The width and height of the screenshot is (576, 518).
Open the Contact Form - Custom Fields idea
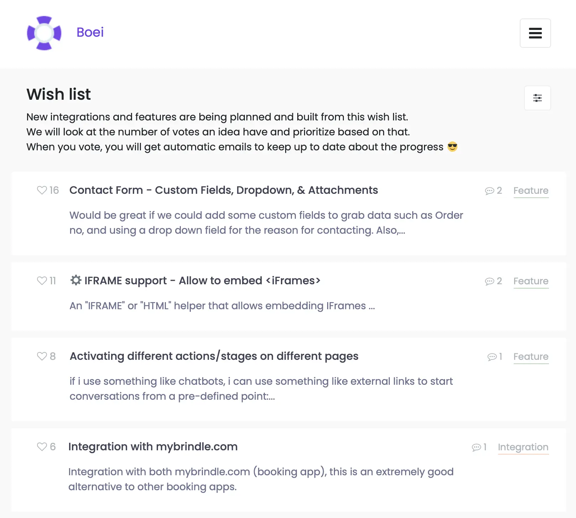[x=224, y=190]
